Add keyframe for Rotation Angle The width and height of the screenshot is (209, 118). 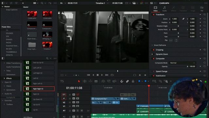(200, 26)
